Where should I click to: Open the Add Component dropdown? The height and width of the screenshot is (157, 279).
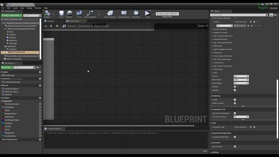pyautogui.click(x=11, y=15)
